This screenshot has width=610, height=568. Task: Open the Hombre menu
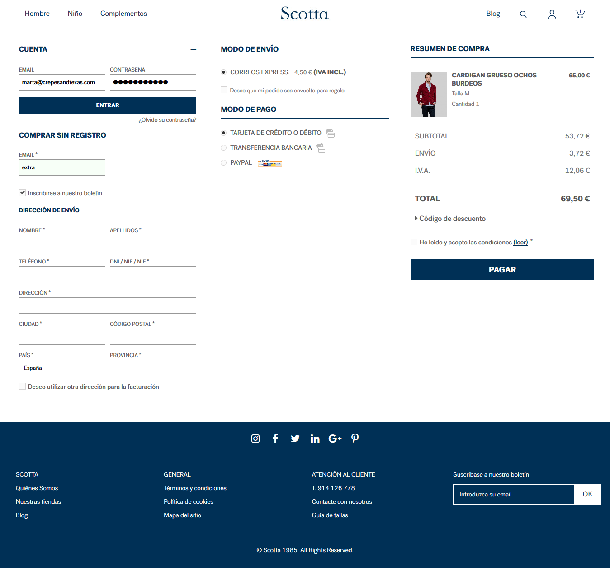point(37,14)
